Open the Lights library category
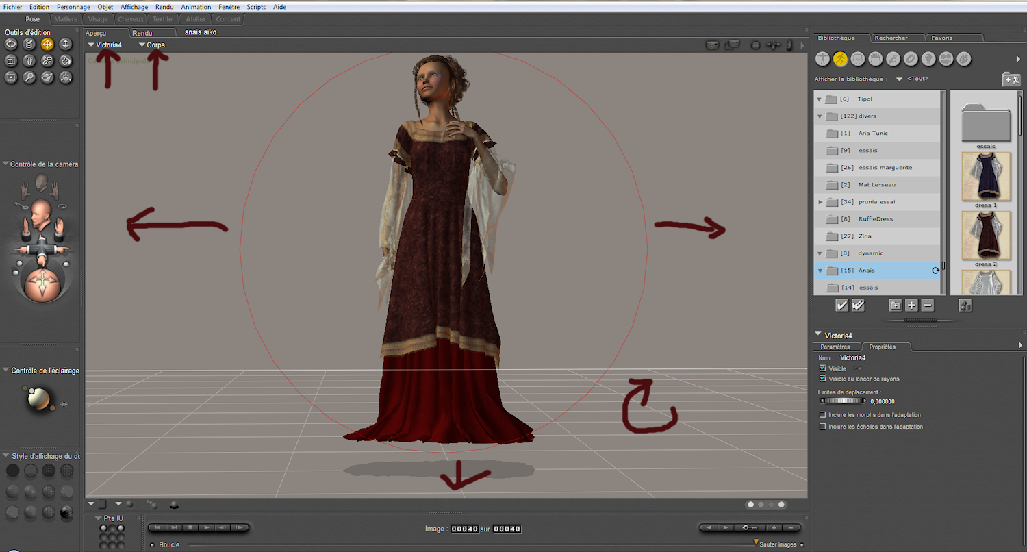The image size is (1027, 552). click(x=928, y=59)
